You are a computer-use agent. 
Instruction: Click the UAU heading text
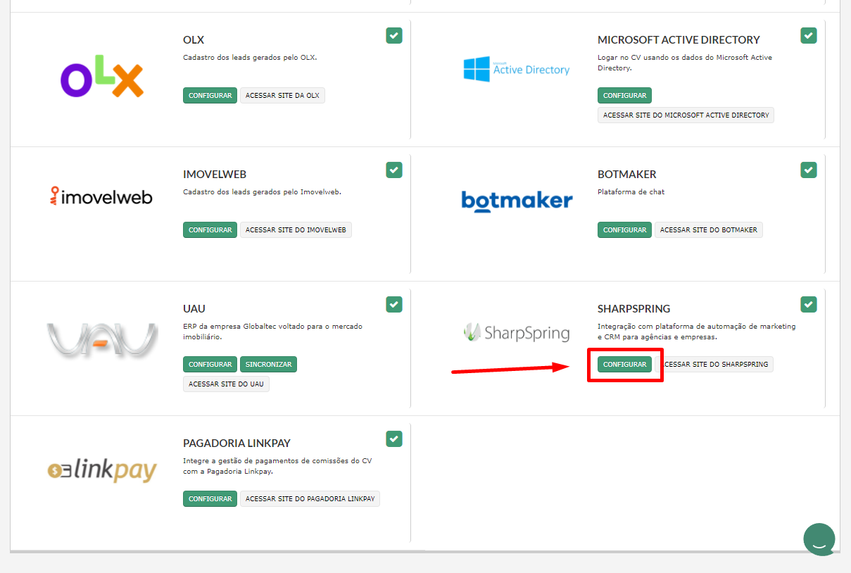pos(194,309)
